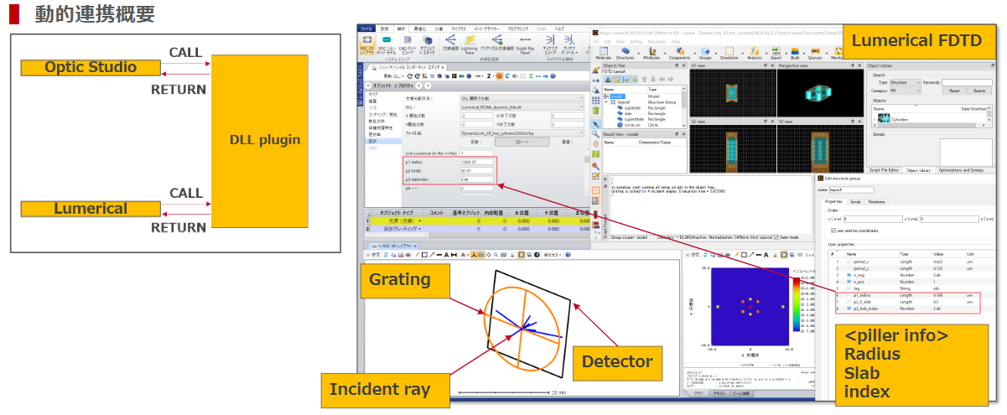Open Groups in the Lumerical toolbar

705,54
